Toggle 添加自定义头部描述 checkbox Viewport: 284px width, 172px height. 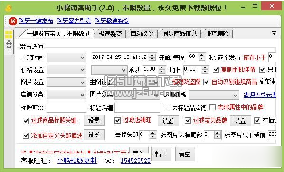coord(26,135)
